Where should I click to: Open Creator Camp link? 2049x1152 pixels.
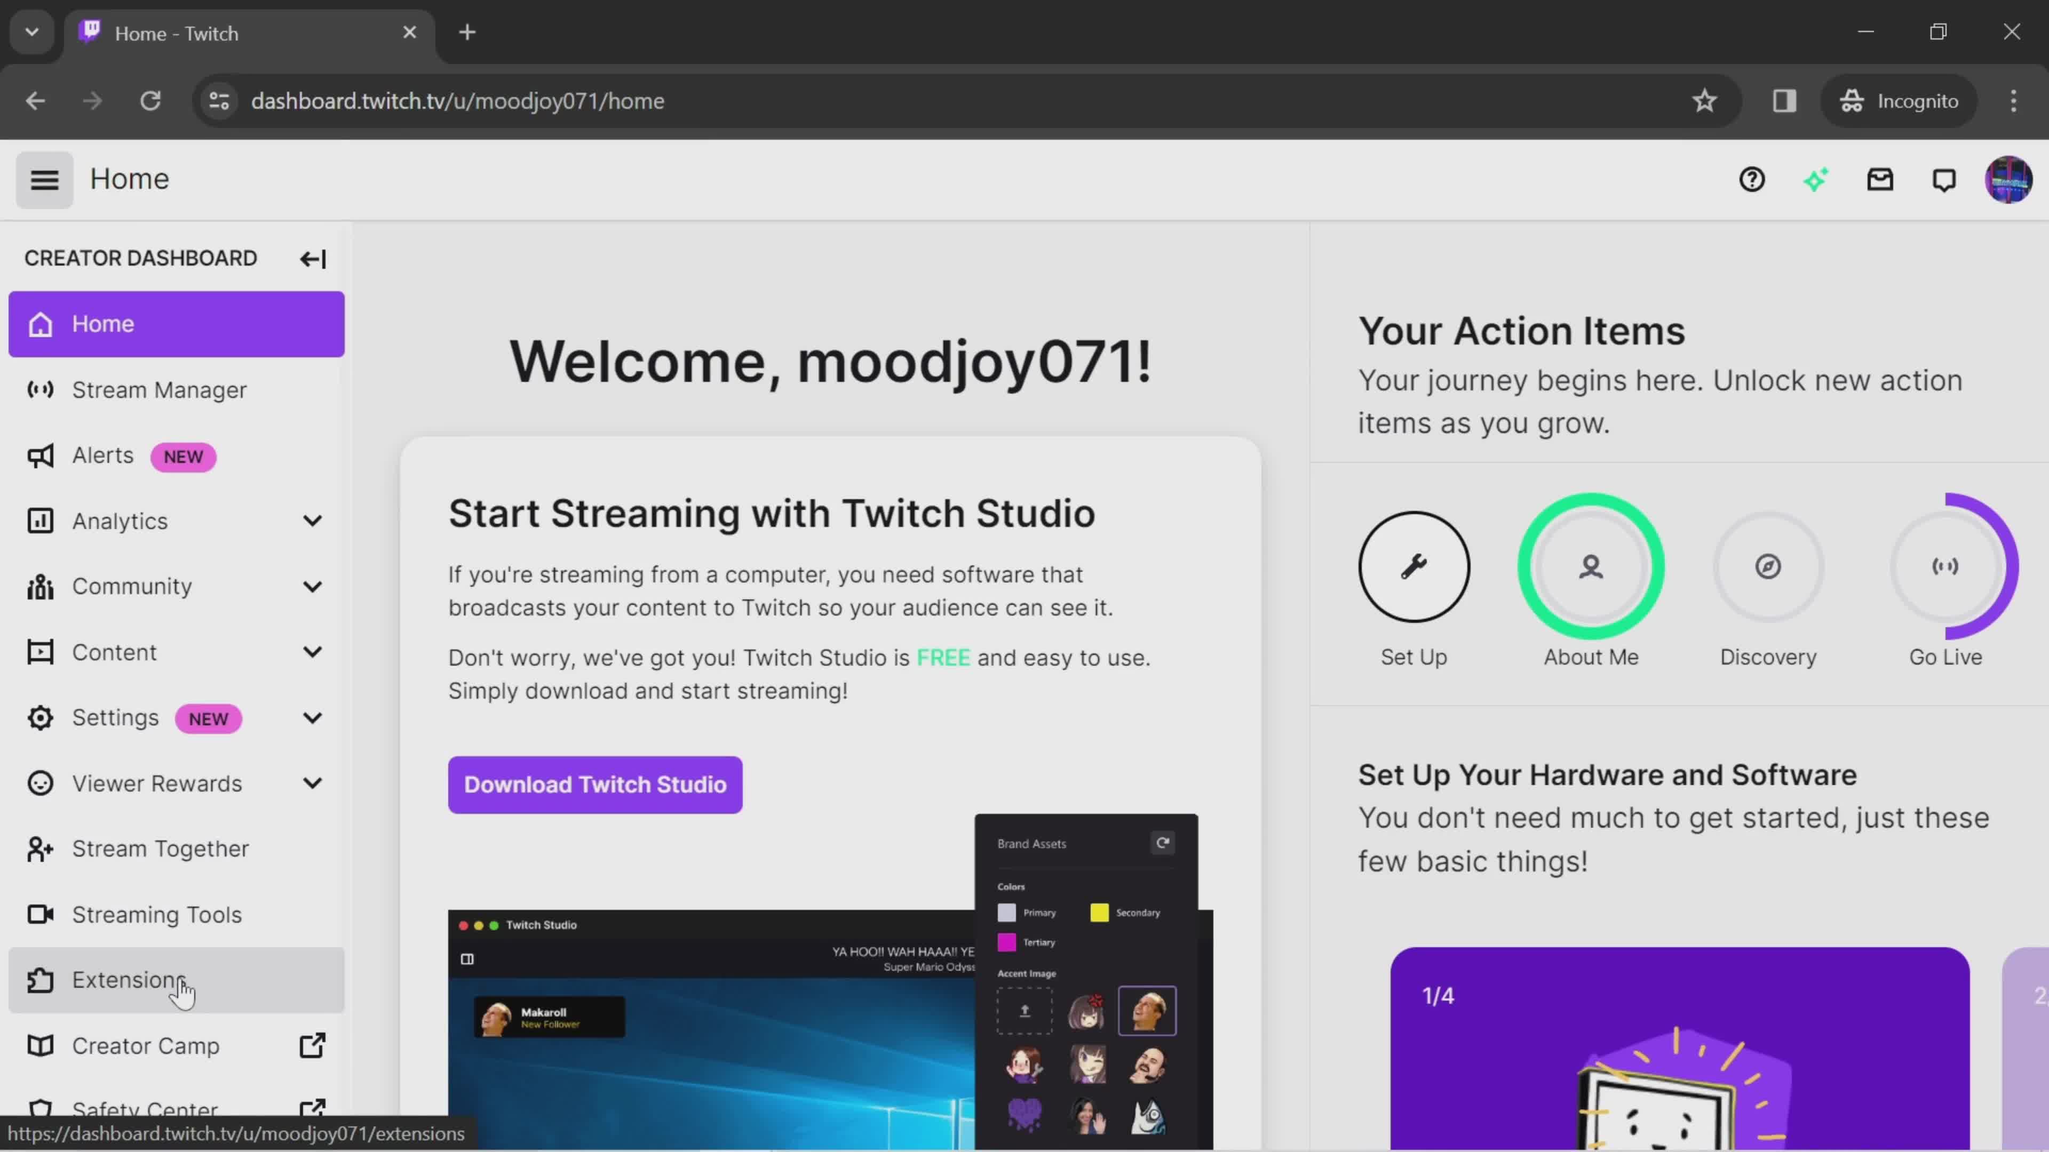point(176,1045)
